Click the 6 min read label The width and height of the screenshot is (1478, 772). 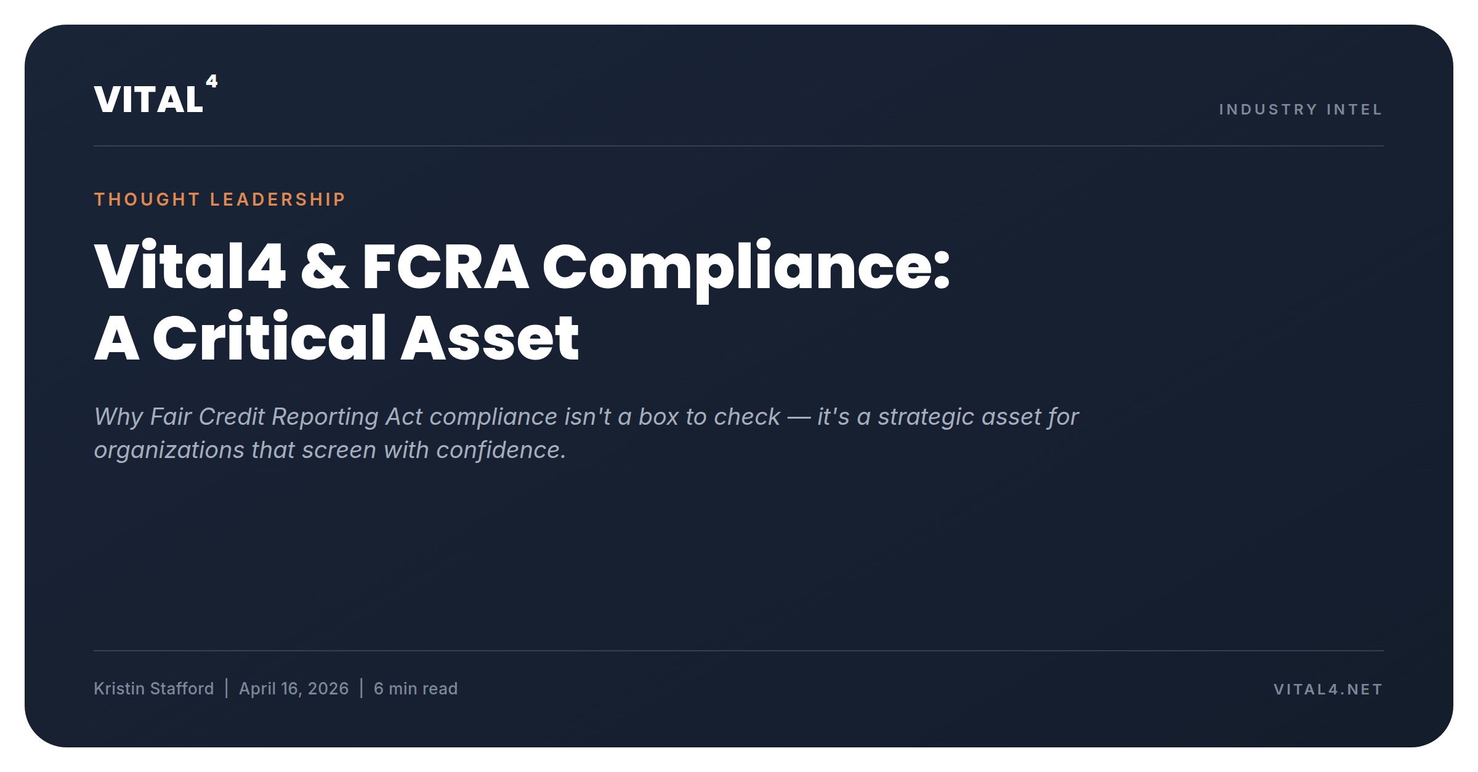[416, 688]
